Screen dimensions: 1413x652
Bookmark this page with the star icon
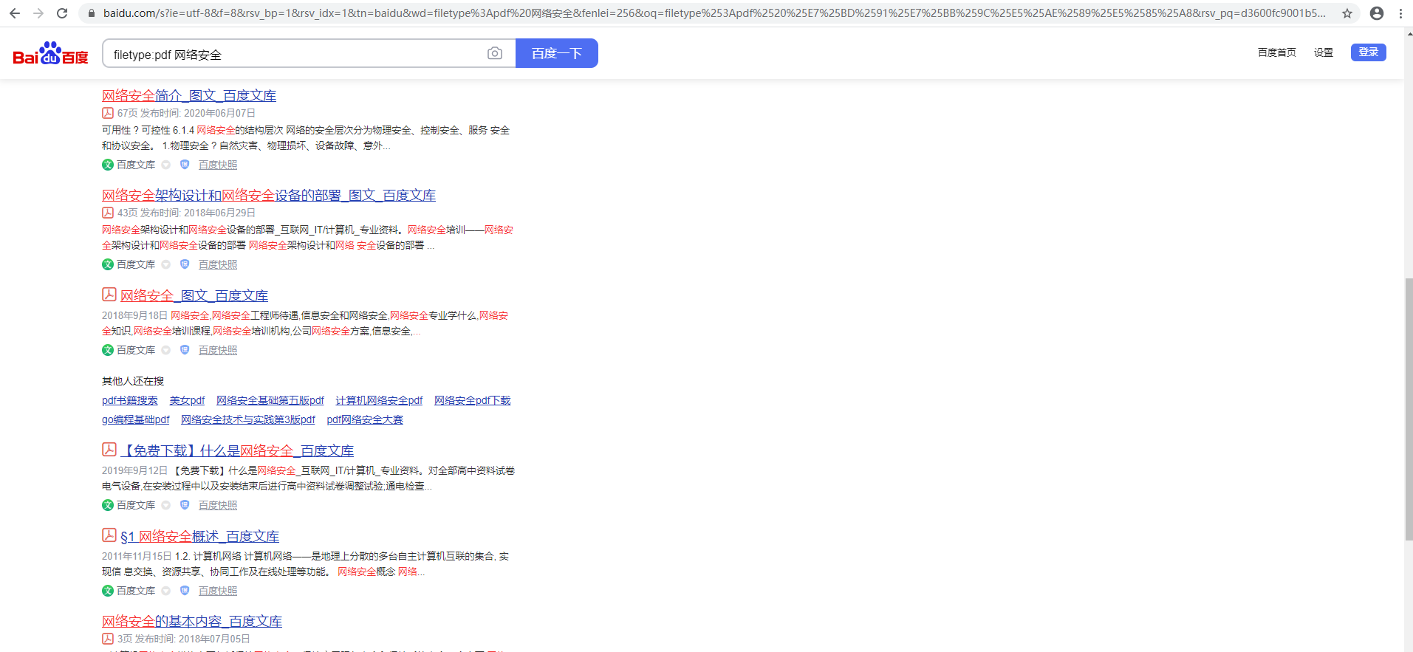pyautogui.click(x=1347, y=13)
